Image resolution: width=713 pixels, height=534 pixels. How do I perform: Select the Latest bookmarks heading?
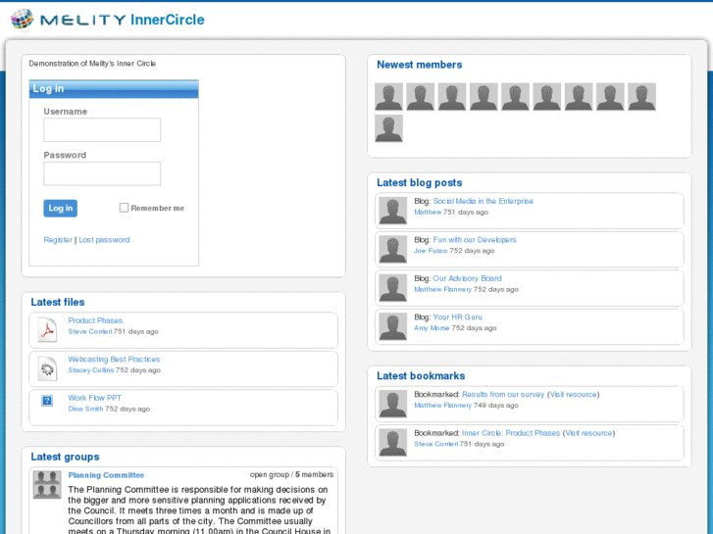click(421, 376)
